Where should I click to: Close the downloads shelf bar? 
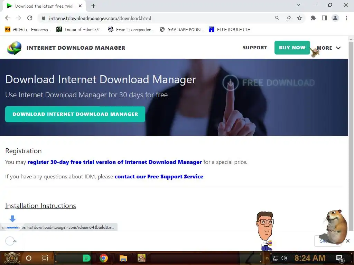(x=348, y=241)
